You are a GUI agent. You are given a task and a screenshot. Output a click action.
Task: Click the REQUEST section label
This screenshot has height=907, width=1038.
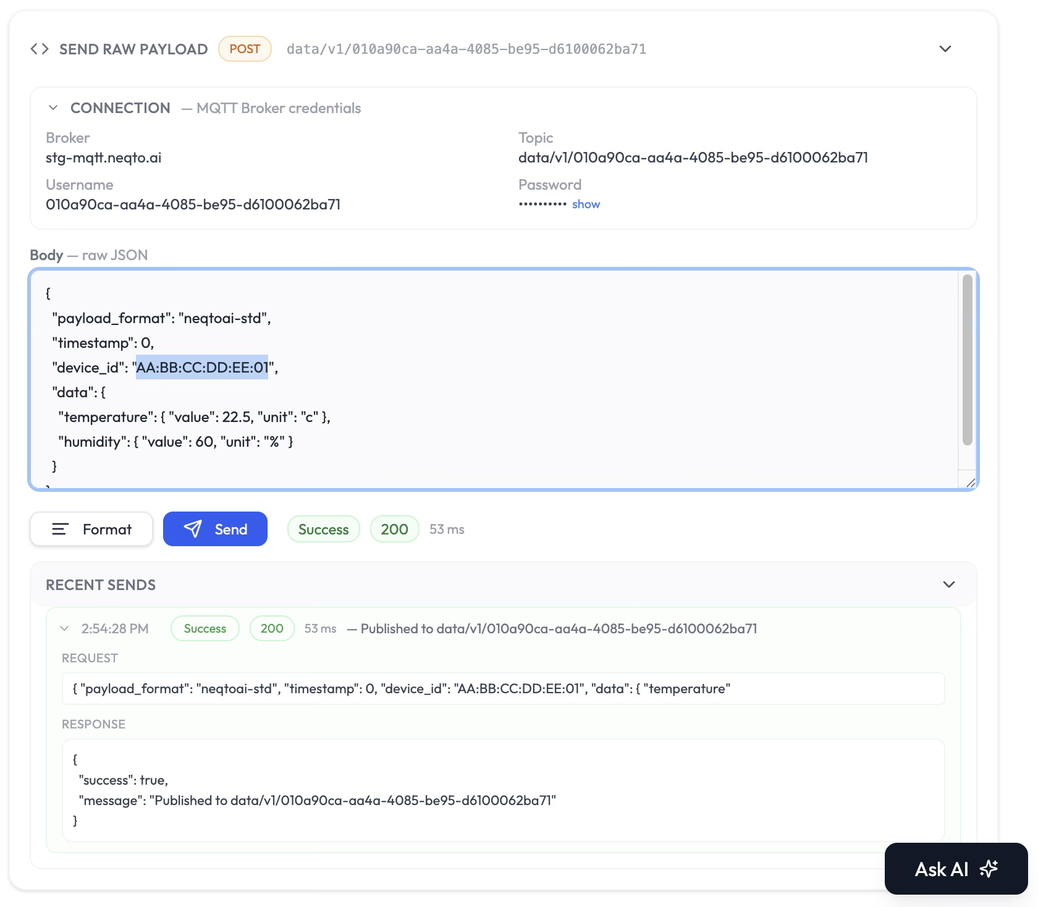click(x=90, y=658)
